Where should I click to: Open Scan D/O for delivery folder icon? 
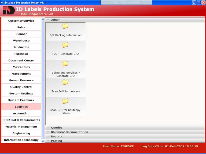65,82
